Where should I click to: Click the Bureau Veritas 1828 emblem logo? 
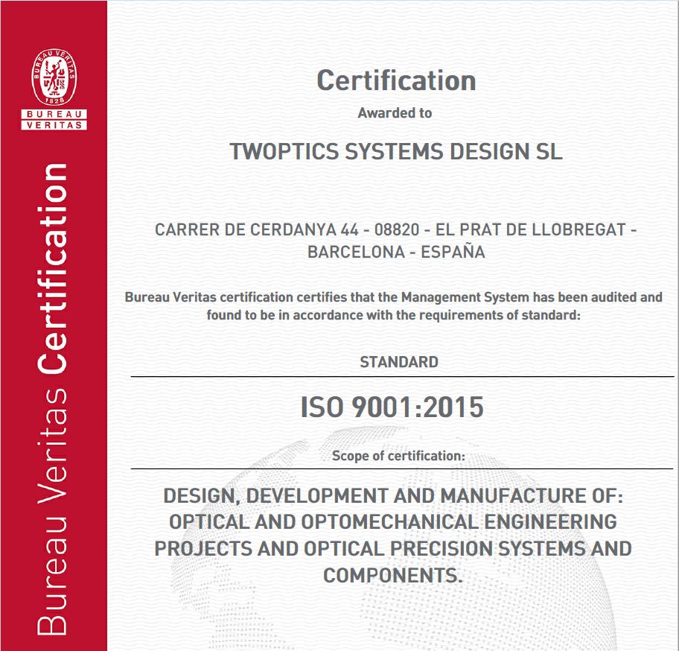(54, 77)
